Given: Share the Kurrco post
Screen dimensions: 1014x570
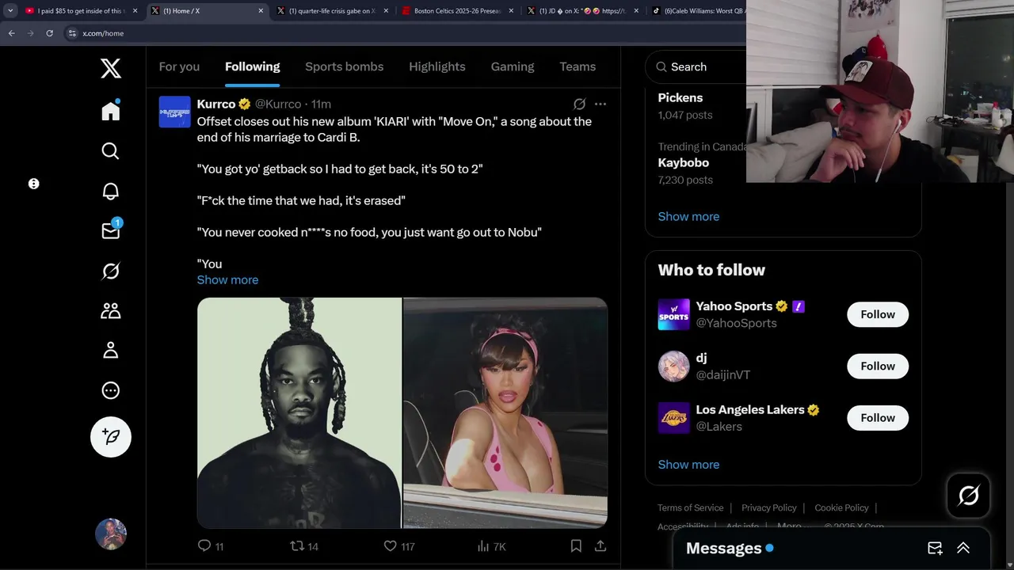Looking at the screenshot, I should pos(600,546).
